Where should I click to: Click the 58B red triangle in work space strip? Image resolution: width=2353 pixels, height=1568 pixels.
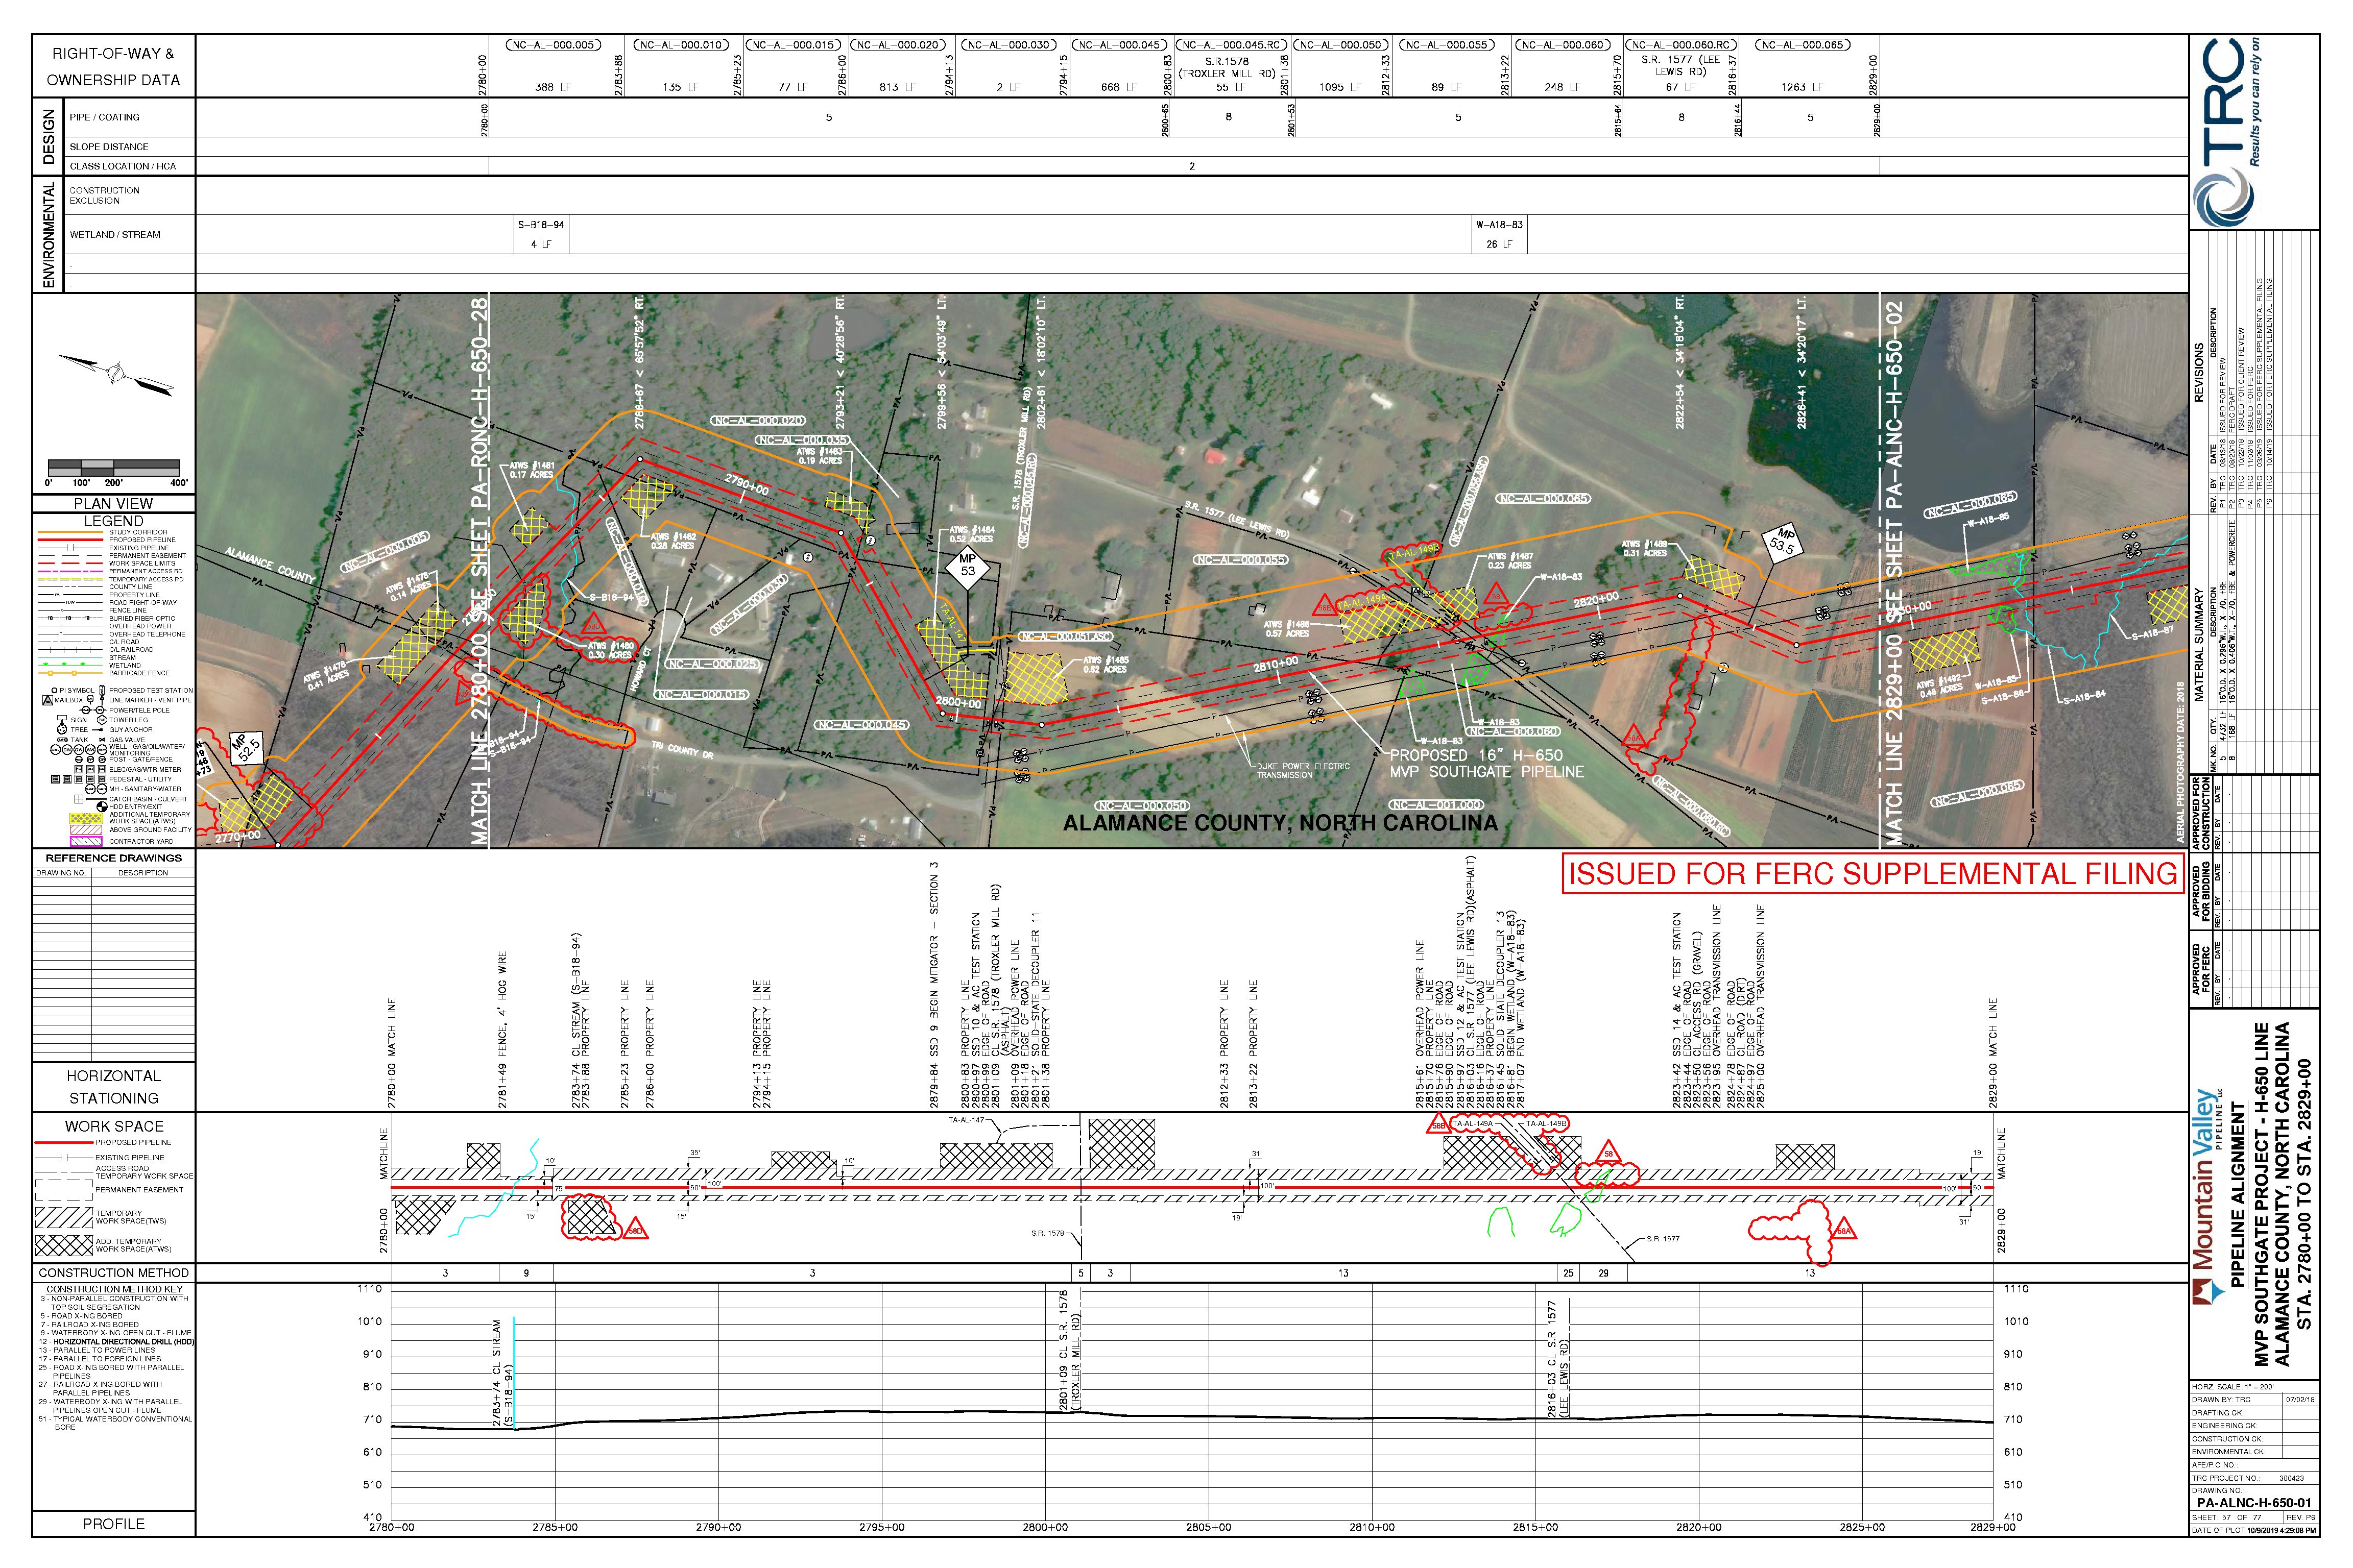[x=1437, y=1123]
